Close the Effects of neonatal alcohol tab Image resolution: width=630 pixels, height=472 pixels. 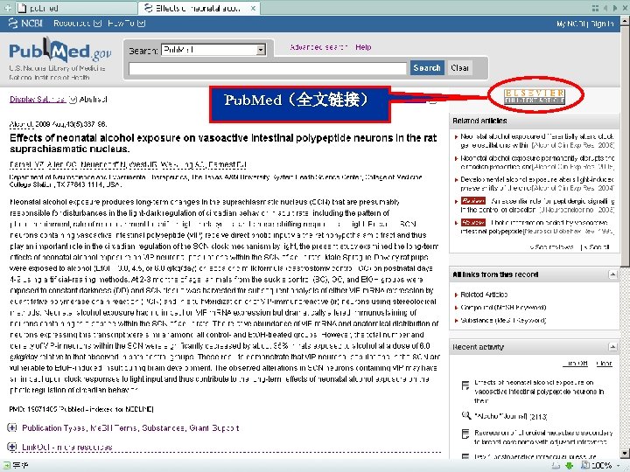[x=253, y=8]
